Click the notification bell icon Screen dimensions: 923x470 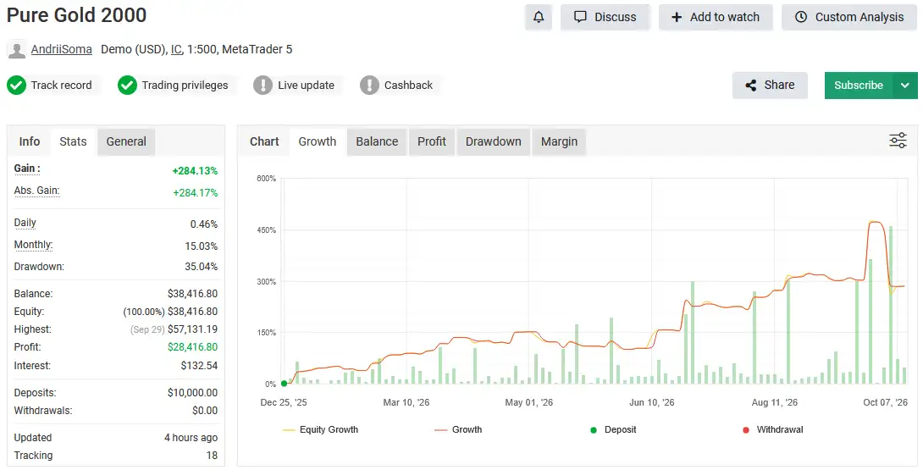539,17
